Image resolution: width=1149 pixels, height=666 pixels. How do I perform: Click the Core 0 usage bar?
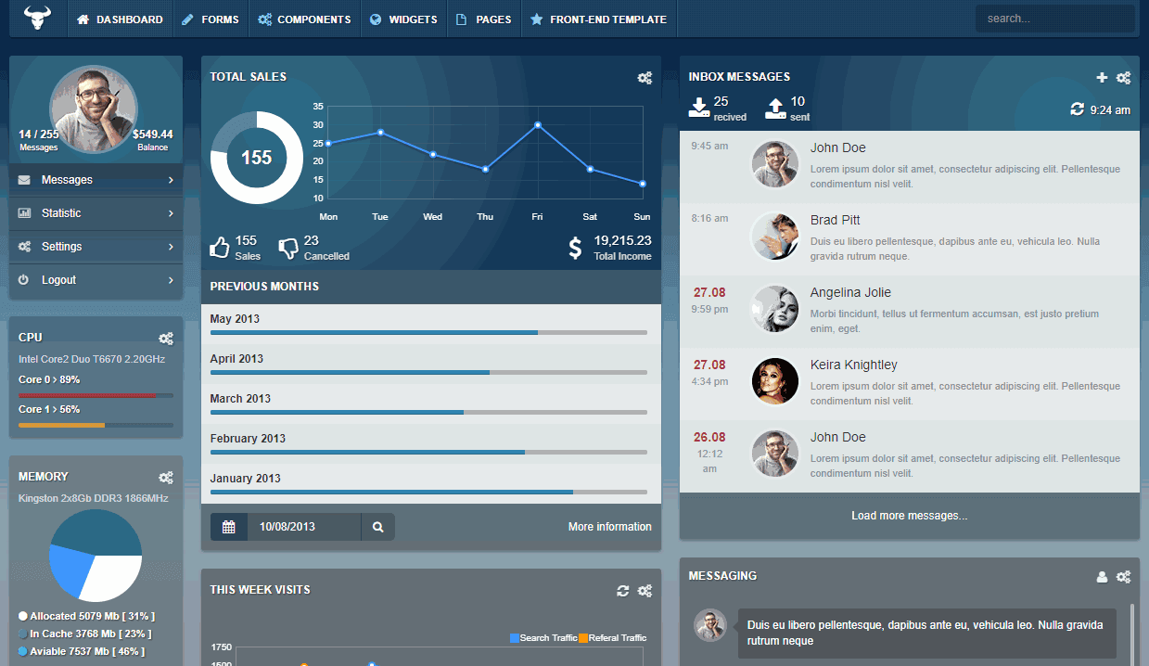pos(96,395)
